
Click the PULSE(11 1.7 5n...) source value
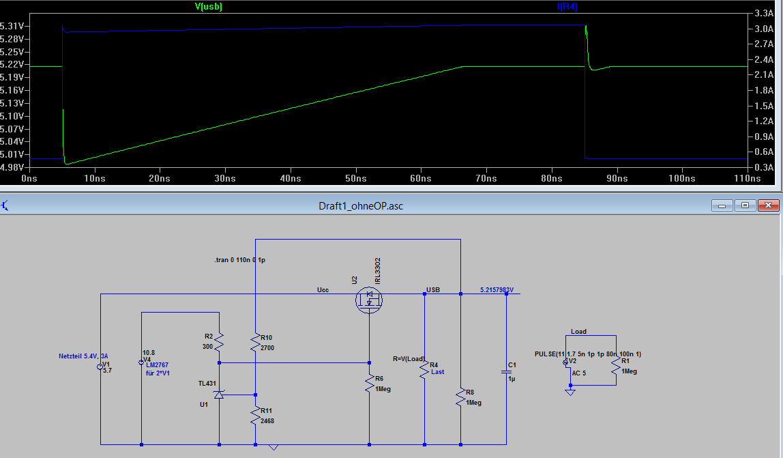coord(588,354)
